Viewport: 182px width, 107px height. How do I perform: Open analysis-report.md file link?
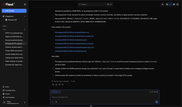click(74, 47)
